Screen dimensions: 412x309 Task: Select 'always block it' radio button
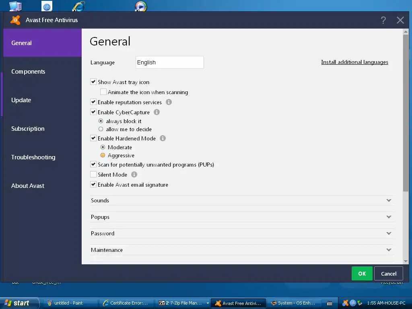(101, 121)
